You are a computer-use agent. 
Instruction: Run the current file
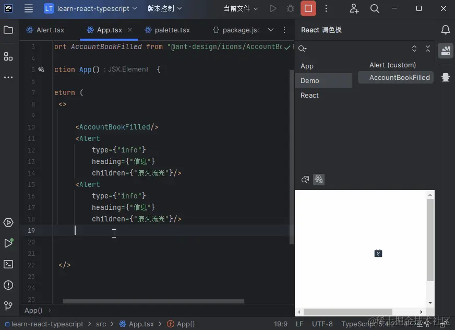[x=273, y=8]
